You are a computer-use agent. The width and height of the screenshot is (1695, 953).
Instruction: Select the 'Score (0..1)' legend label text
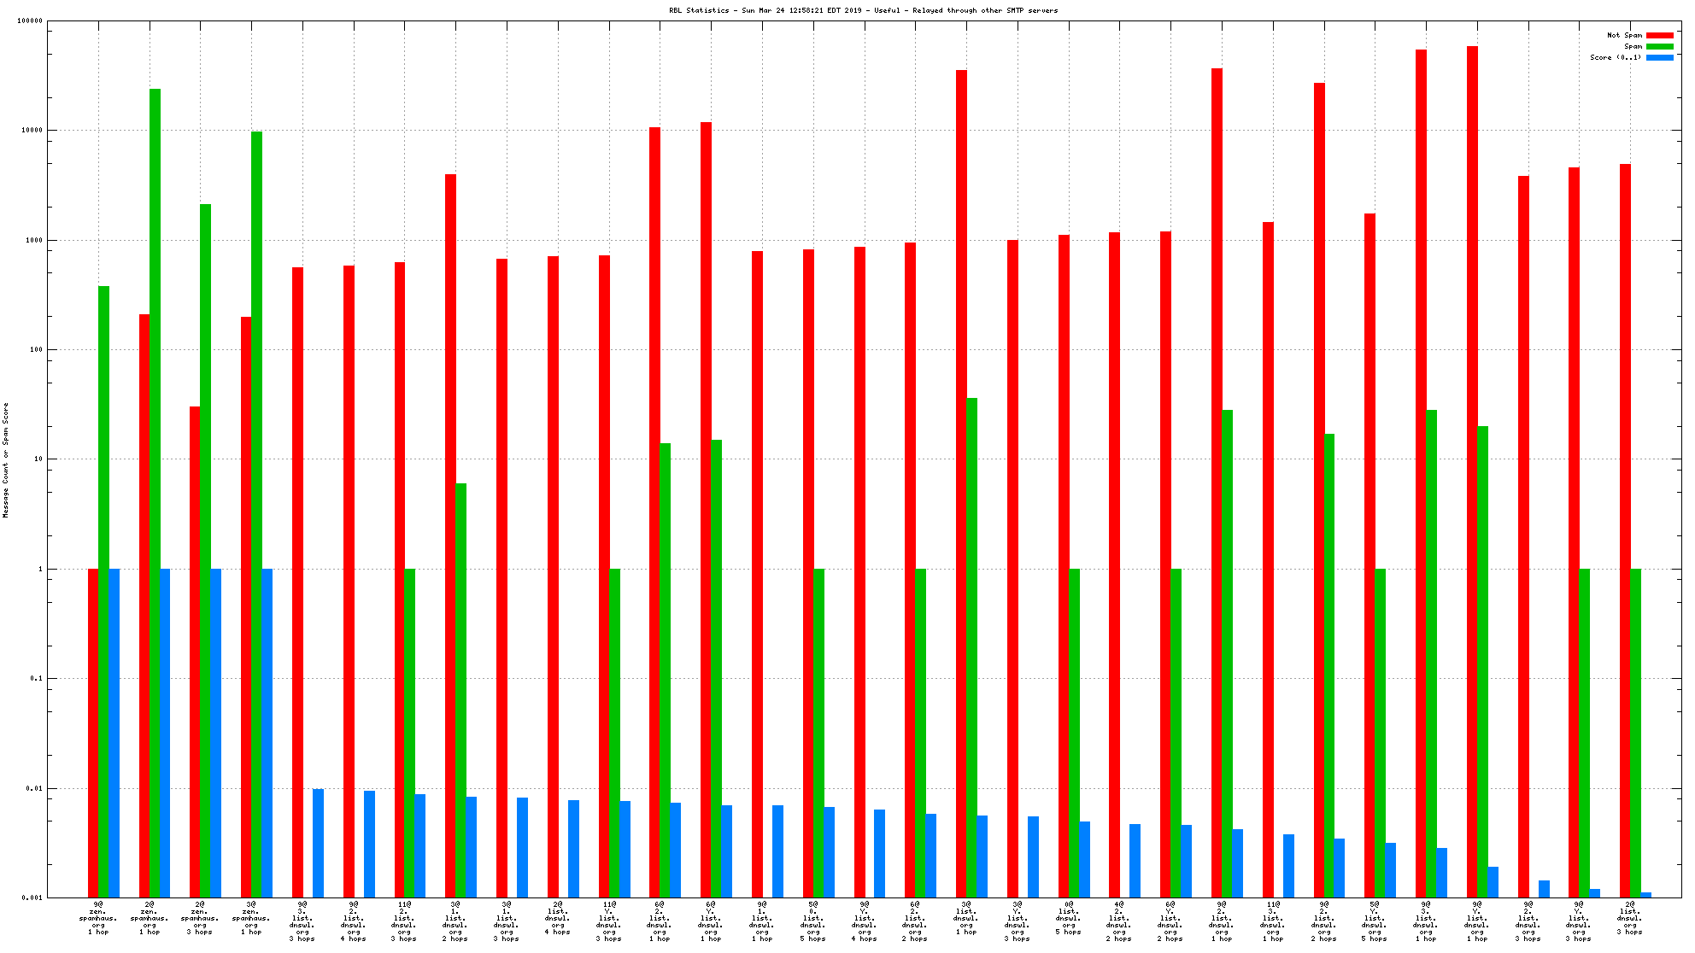1615,57
